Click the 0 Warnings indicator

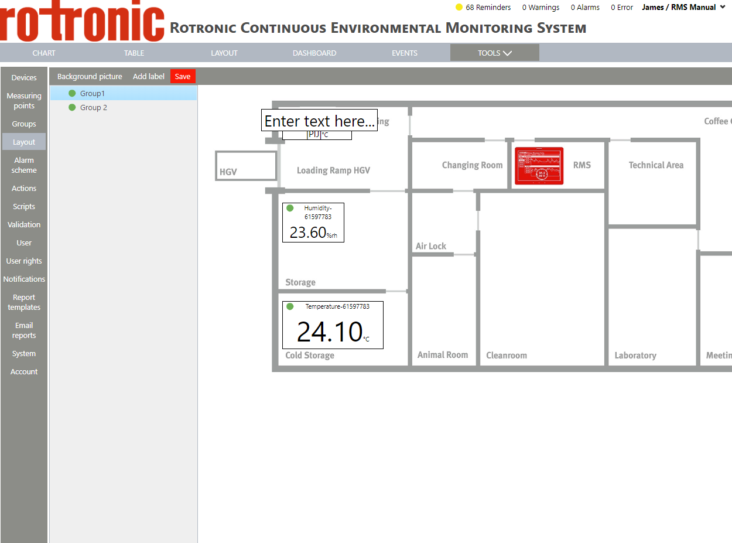541,8
